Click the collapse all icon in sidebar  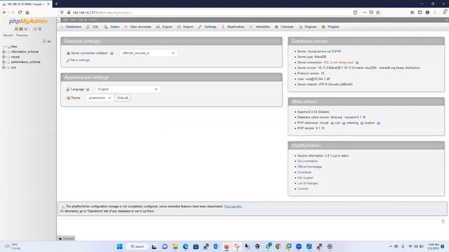pos(44,41)
